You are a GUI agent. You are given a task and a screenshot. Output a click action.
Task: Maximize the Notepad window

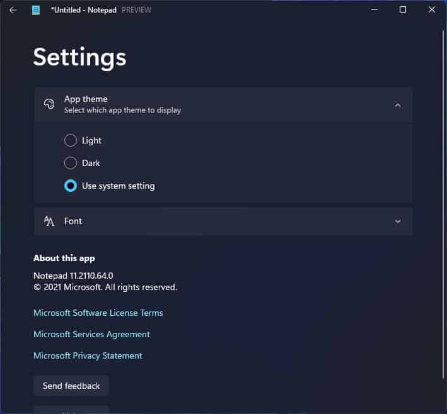(403, 10)
